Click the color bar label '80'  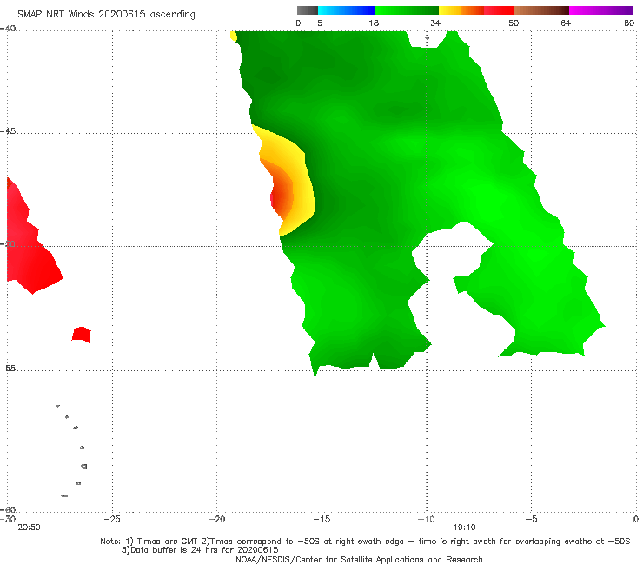629,23
